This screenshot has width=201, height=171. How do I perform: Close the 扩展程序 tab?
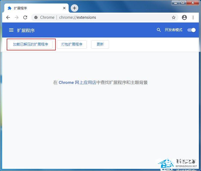(64, 8)
